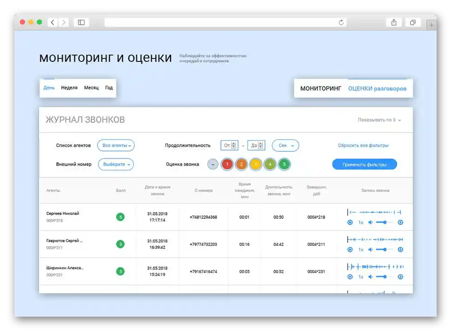Viewport: 451px width, 331px height.
Task: Click the Применить фильтры button
Action: click(364, 164)
